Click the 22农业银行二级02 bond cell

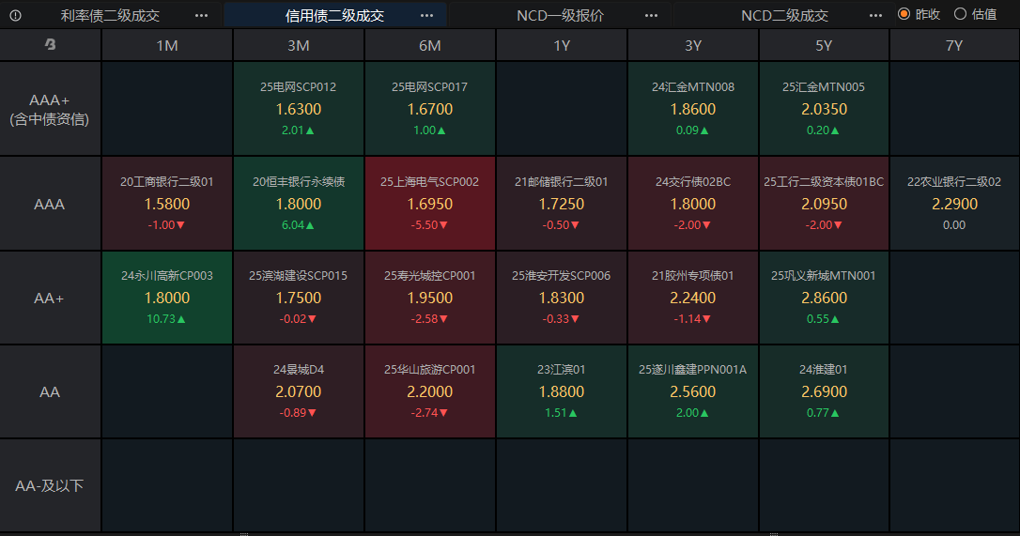pyautogui.click(x=954, y=203)
